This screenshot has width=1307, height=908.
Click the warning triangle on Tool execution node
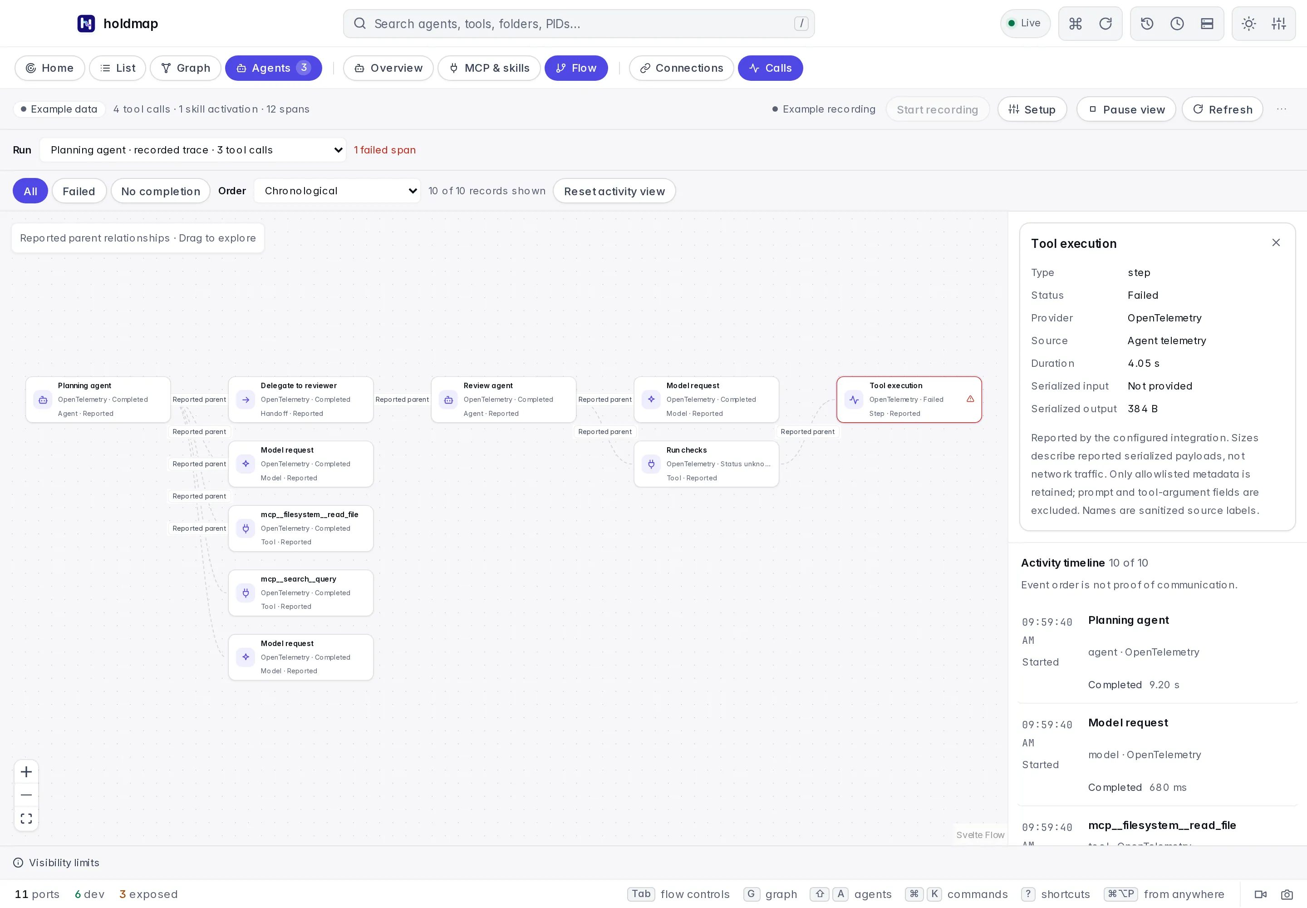(x=970, y=399)
